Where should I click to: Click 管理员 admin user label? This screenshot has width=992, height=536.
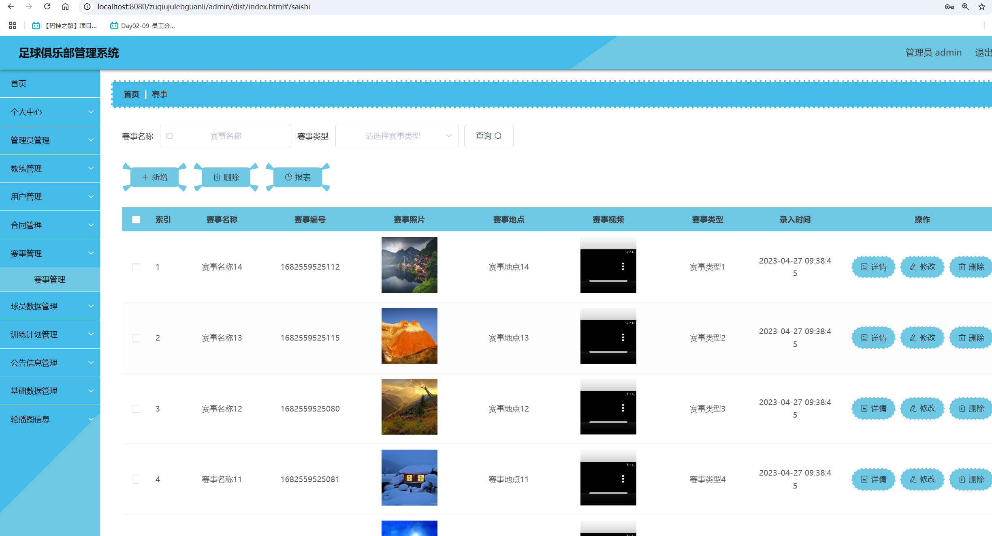click(933, 53)
